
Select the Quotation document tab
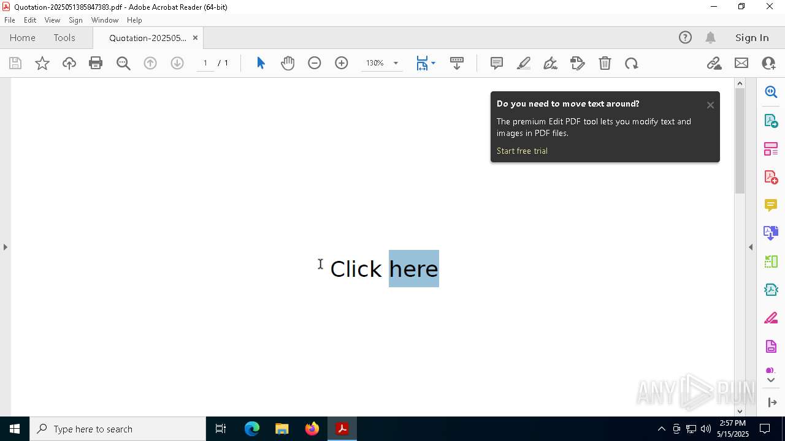point(148,38)
